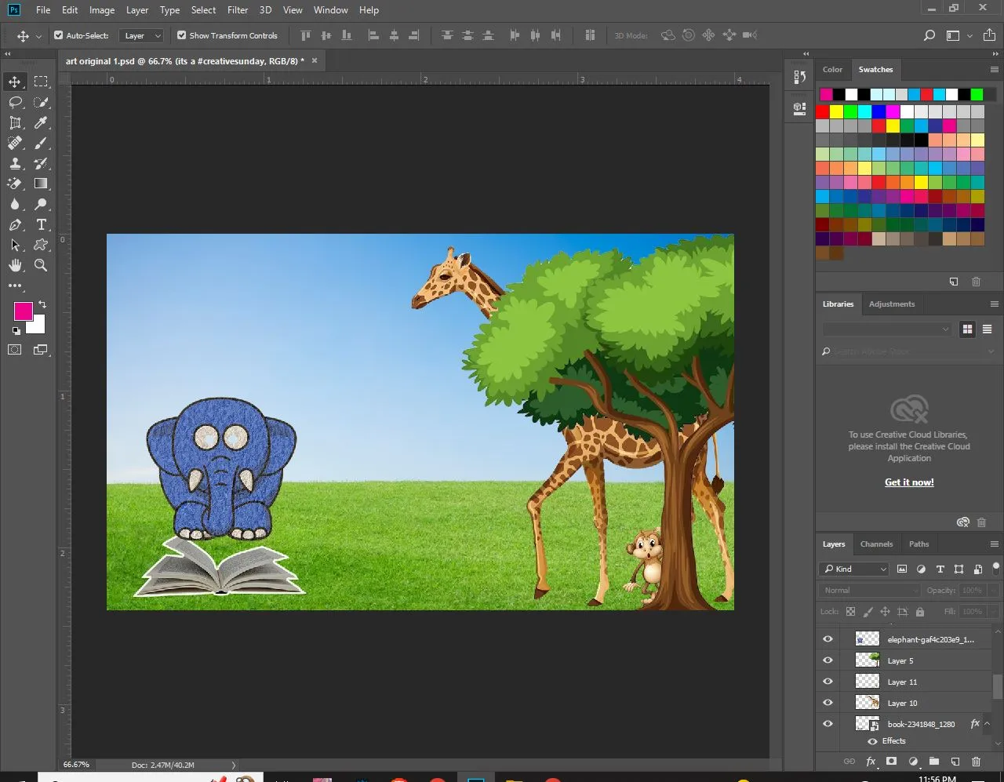The width and height of the screenshot is (1004, 782).
Task: Collapse effects on book-2341848_1280 layer
Action: [x=987, y=723]
